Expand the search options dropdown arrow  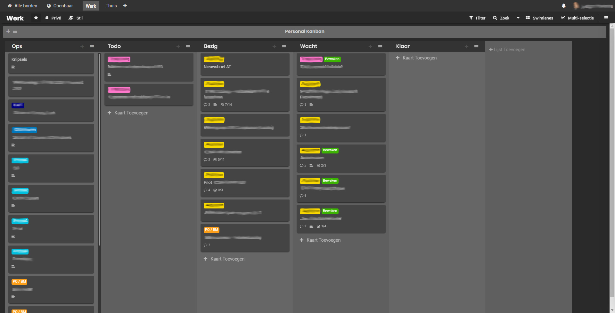coord(518,18)
